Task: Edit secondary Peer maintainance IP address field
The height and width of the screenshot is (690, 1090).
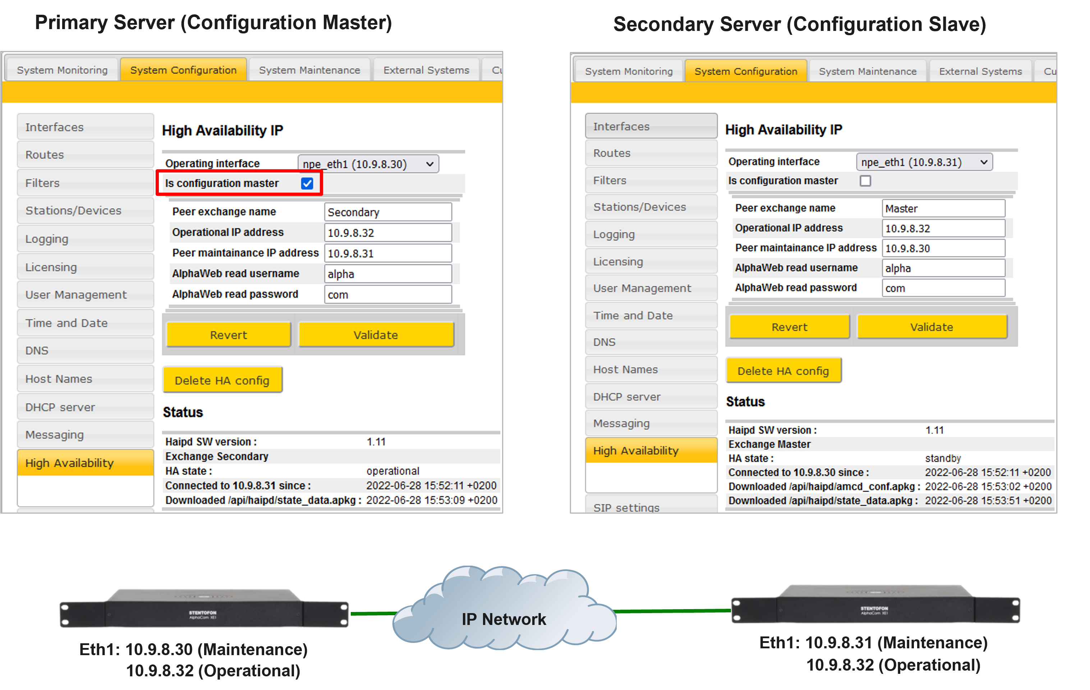Action: 943,249
